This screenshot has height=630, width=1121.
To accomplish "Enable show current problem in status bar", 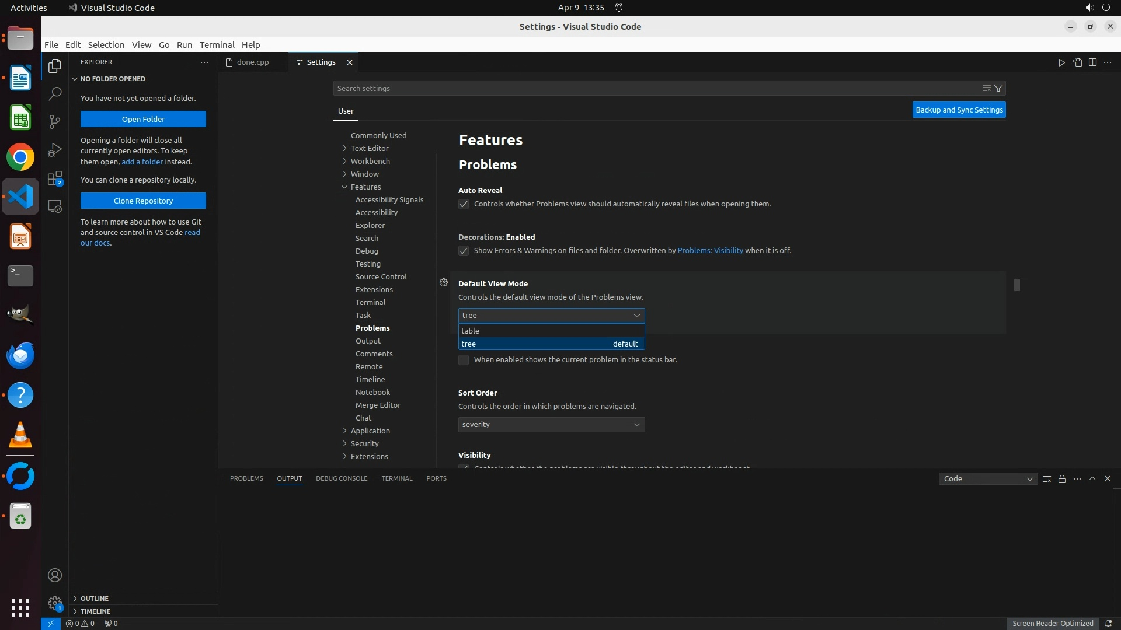I will coord(464,360).
